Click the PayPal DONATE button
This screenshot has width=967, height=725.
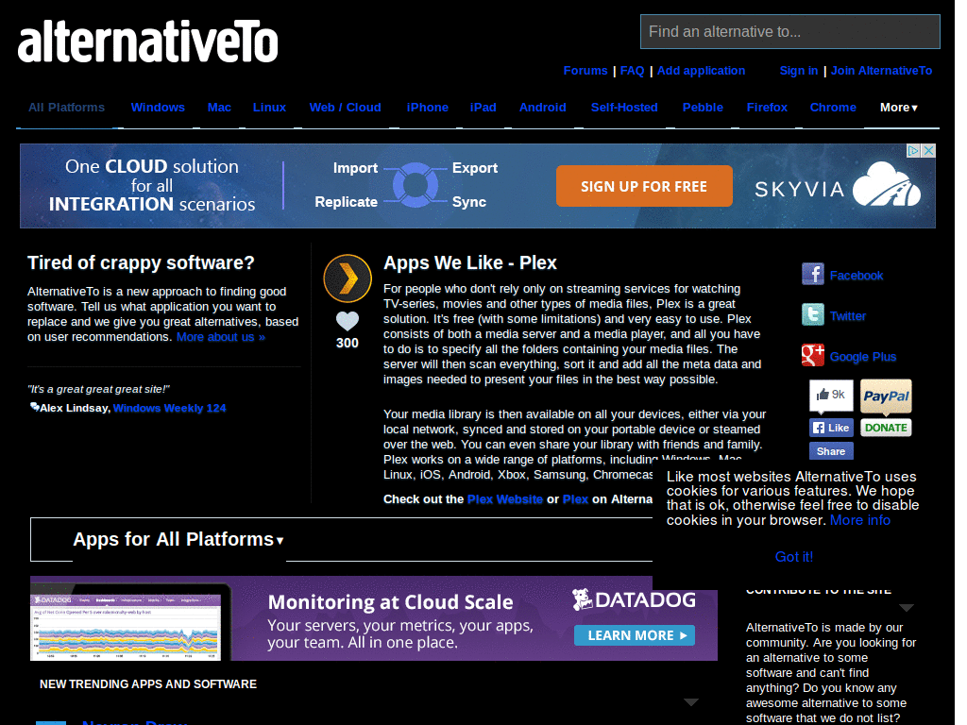(x=886, y=428)
